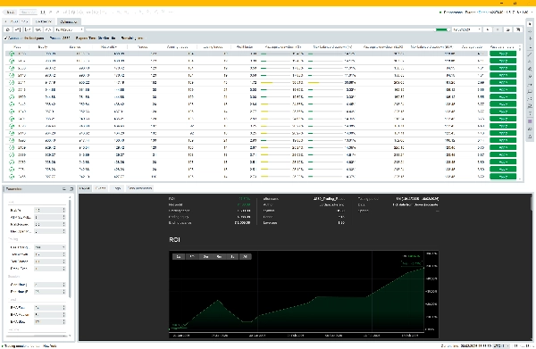Open the first tab above the results table

coord(17,21)
